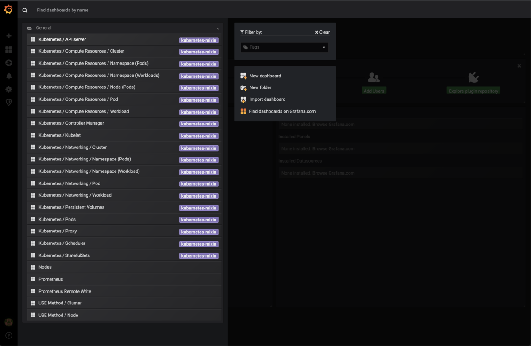Click the Add Users people icon
Screen dimensions: 531x346
(x=374, y=78)
